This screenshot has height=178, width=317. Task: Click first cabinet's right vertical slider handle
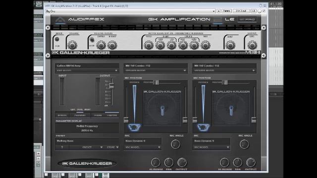(x=185, y=120)
